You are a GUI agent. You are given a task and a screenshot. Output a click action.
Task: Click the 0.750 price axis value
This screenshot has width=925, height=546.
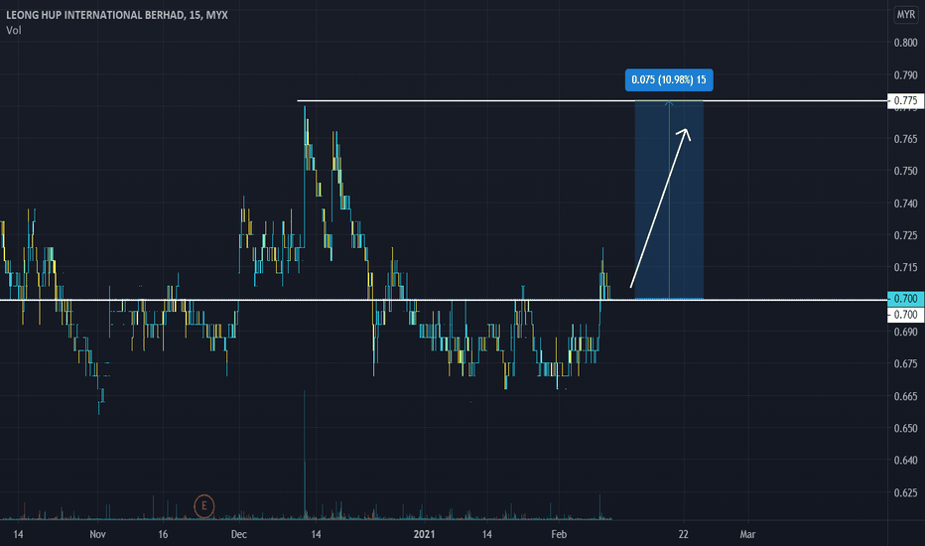click(x=905, y=171)
